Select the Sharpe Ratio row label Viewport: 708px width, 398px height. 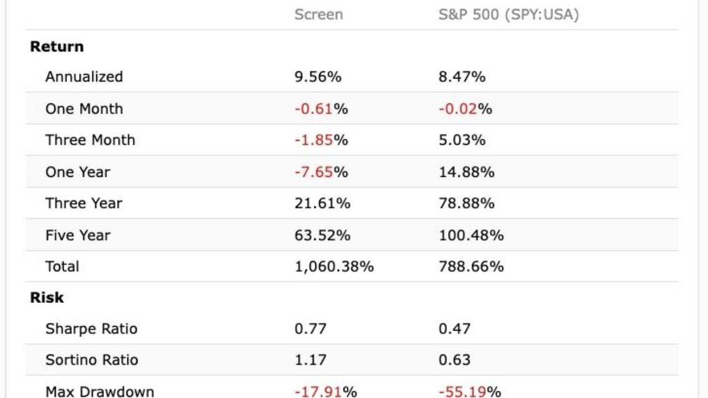91,329
